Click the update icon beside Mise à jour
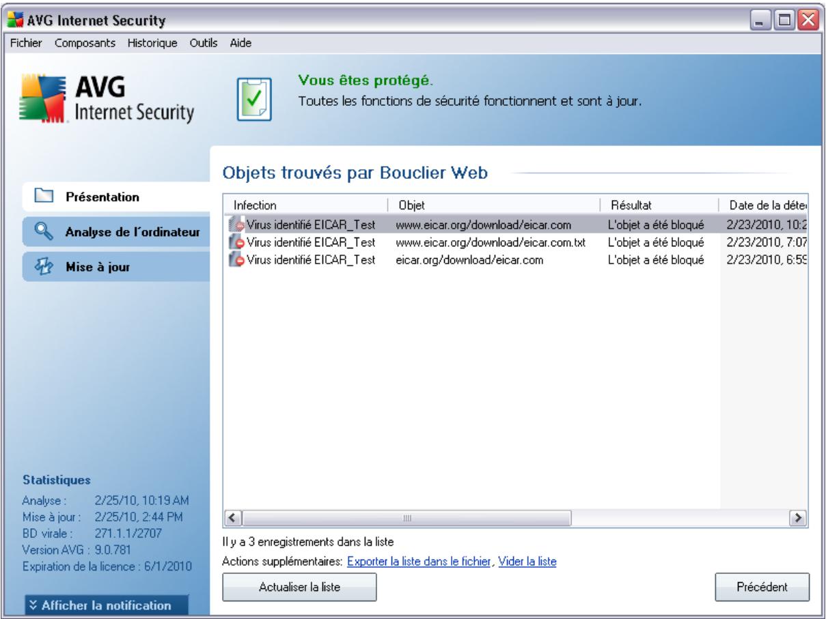This screenshot has height=619, width=826. coord(43,267)
